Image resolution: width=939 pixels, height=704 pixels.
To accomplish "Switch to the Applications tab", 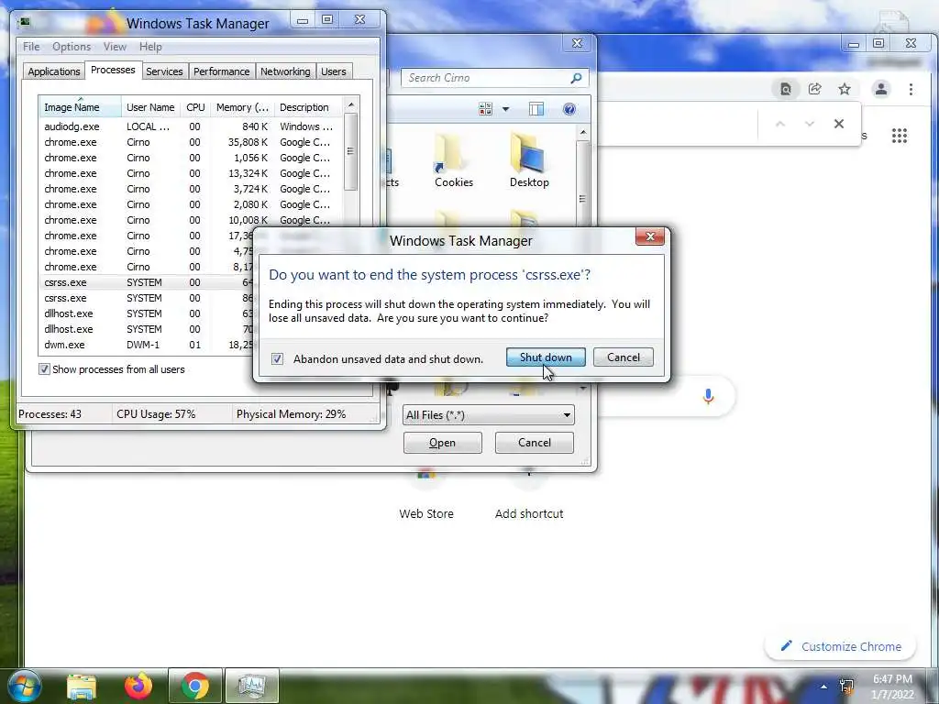I will pos(54,71).
